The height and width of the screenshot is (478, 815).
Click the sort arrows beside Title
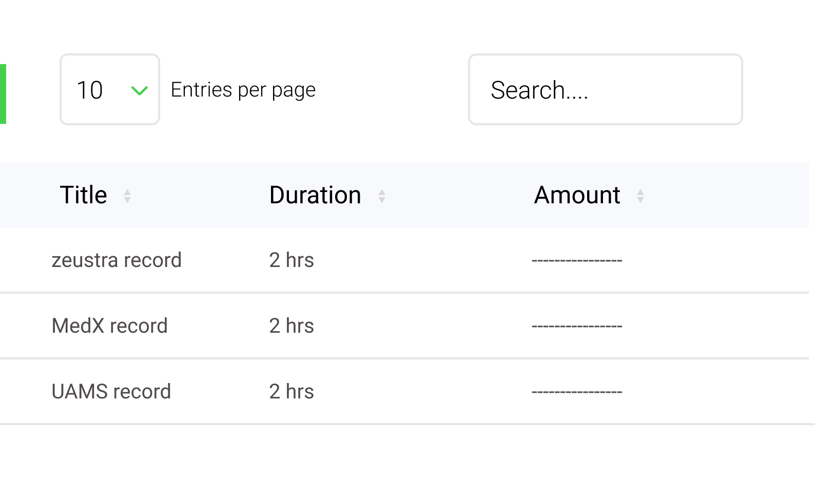(x=127, y=196)
